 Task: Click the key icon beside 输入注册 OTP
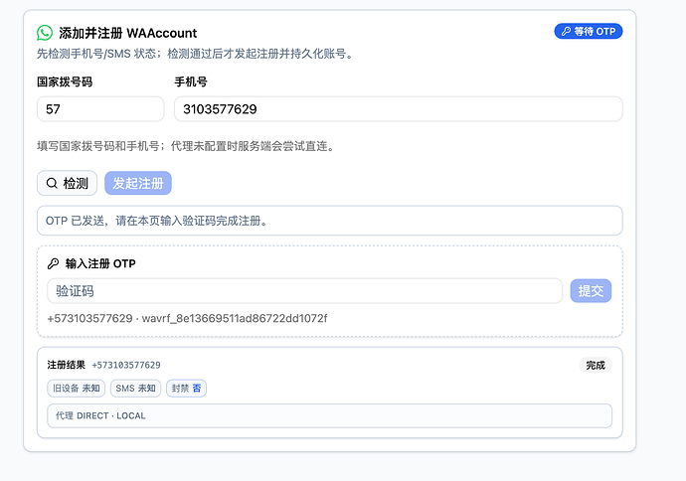[x=53, y=263]
